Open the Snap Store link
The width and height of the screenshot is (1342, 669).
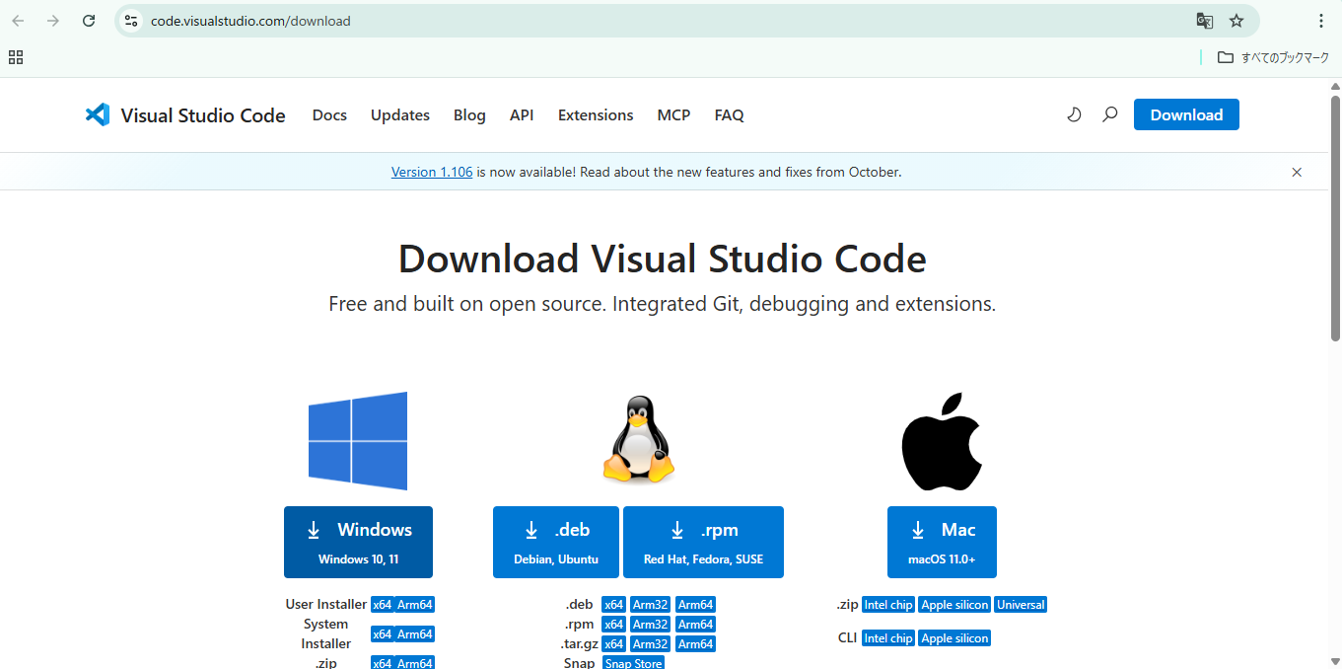pos(632,662)
